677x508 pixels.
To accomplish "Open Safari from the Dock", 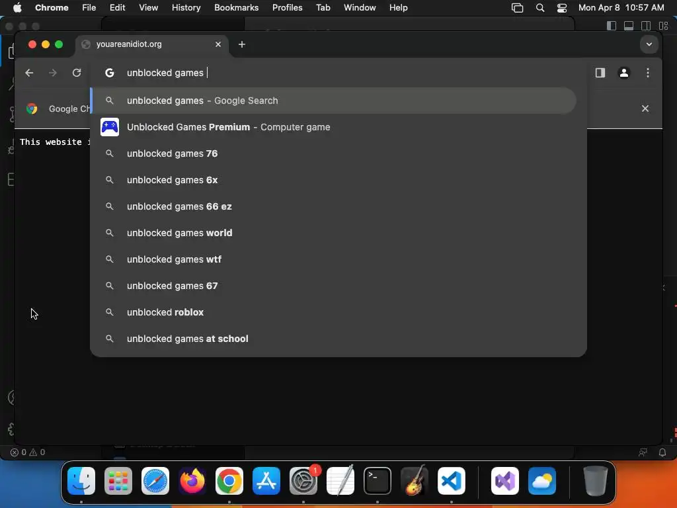I will [155, 481].
